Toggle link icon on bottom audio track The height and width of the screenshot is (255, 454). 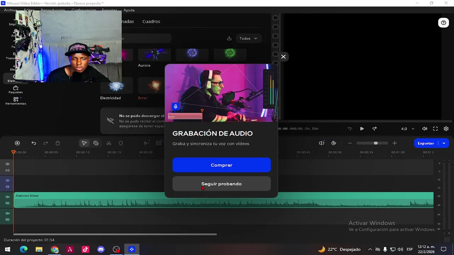(x=7, y=220)
